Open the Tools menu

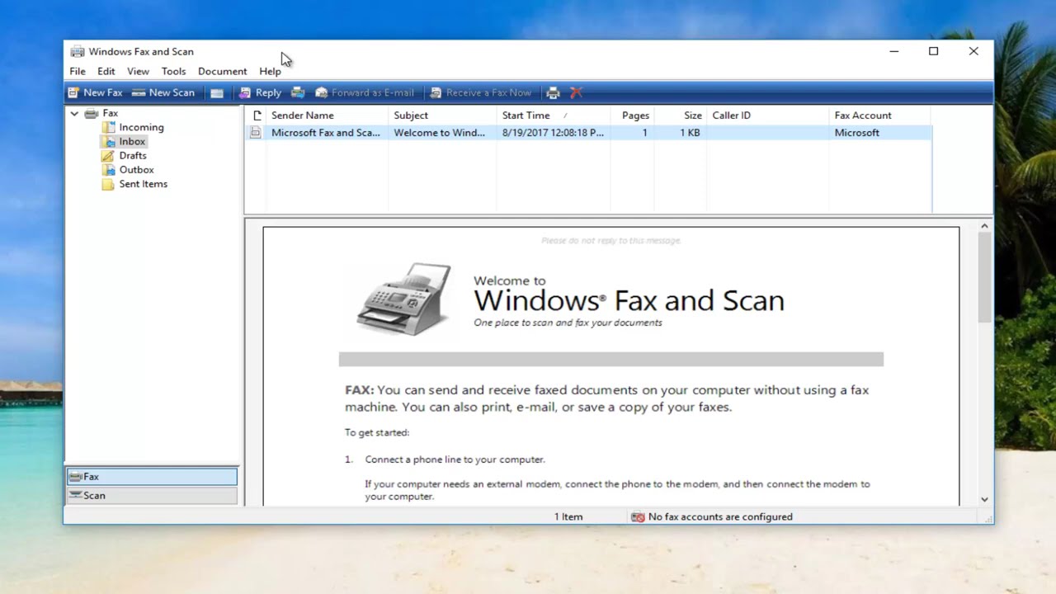173,71
